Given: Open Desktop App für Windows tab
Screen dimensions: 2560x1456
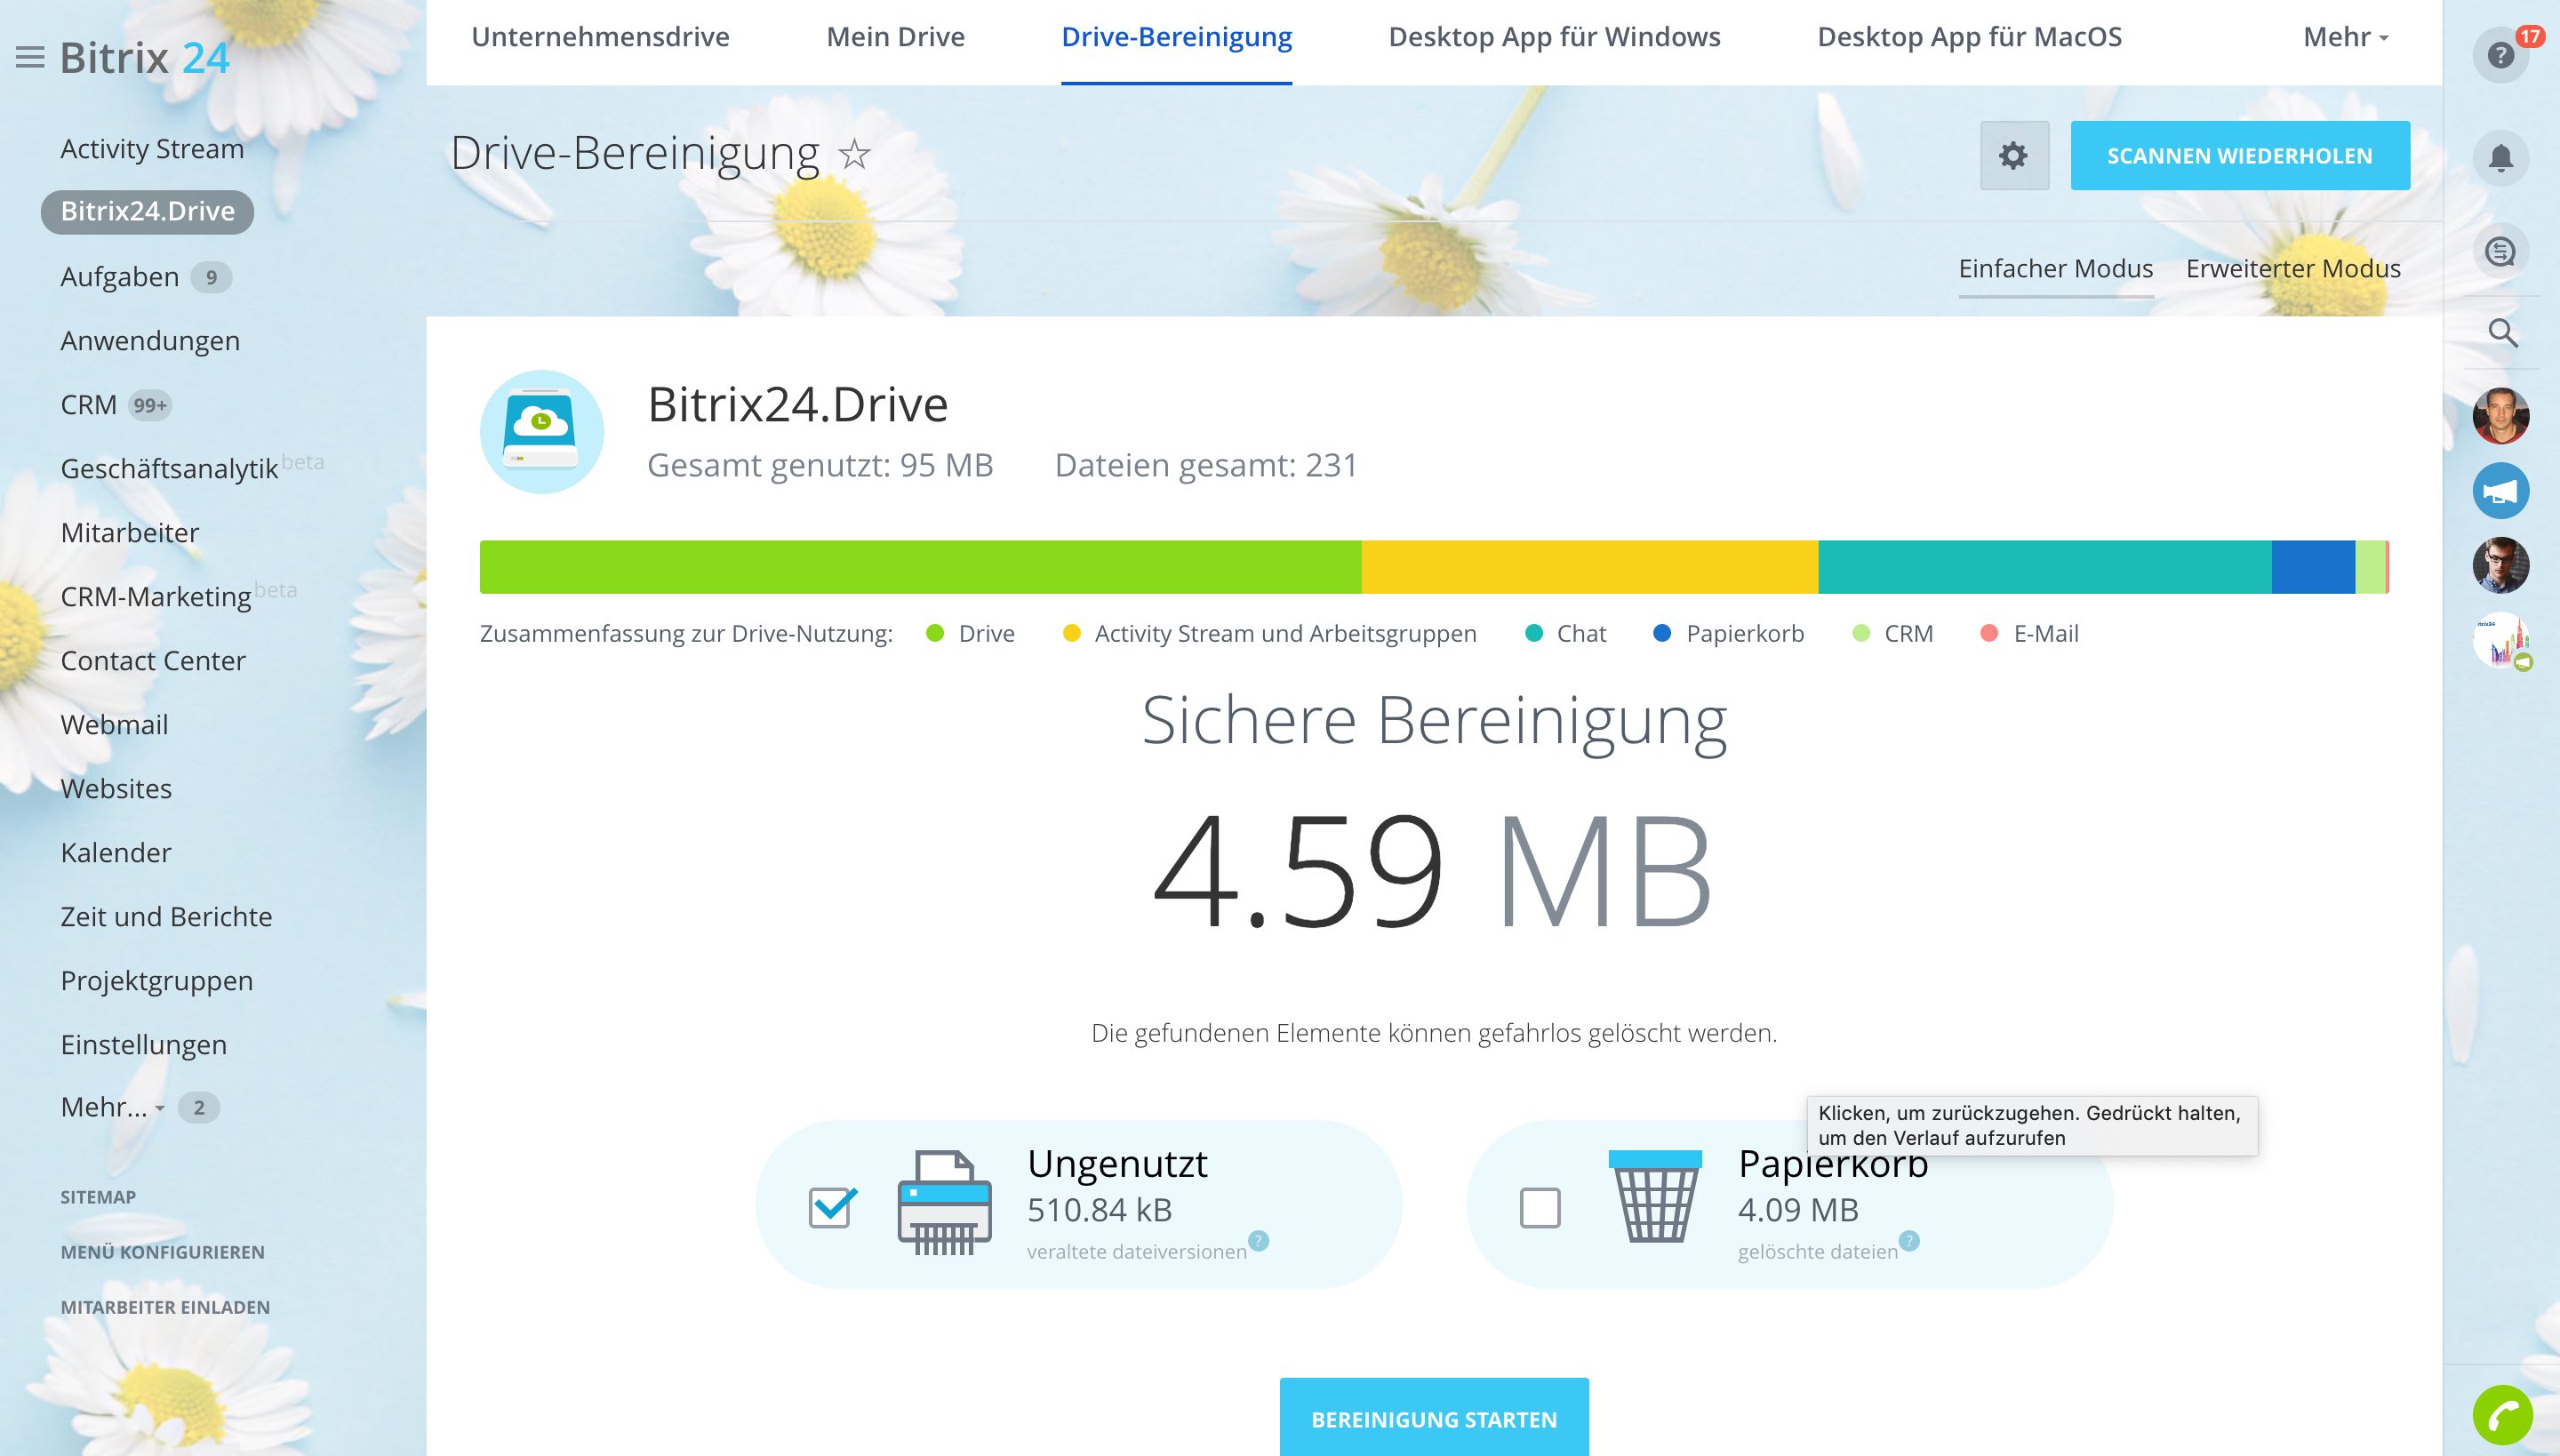Looking at the screenshot, I should (x=1554, y=37).
